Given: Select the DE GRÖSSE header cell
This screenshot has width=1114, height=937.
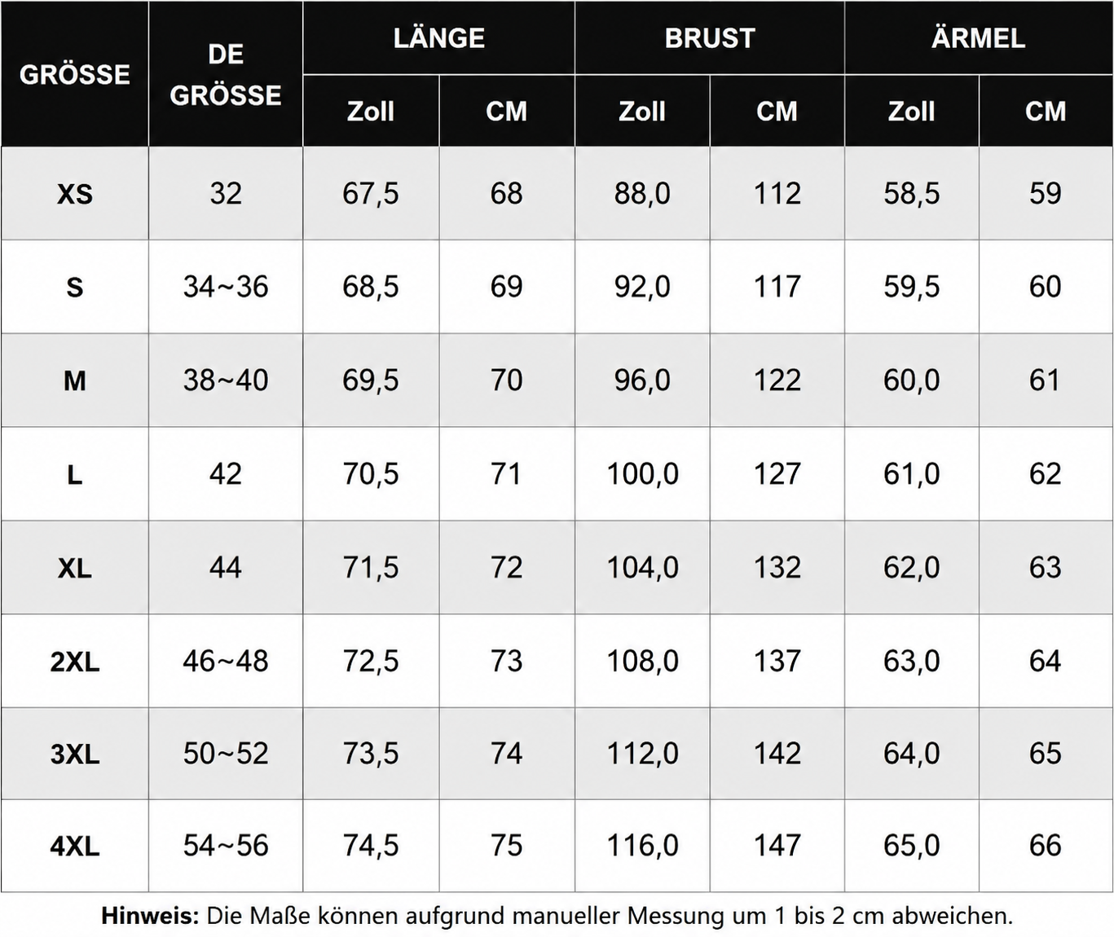Looking at the screenshot, I should click(x=226, y=74).
